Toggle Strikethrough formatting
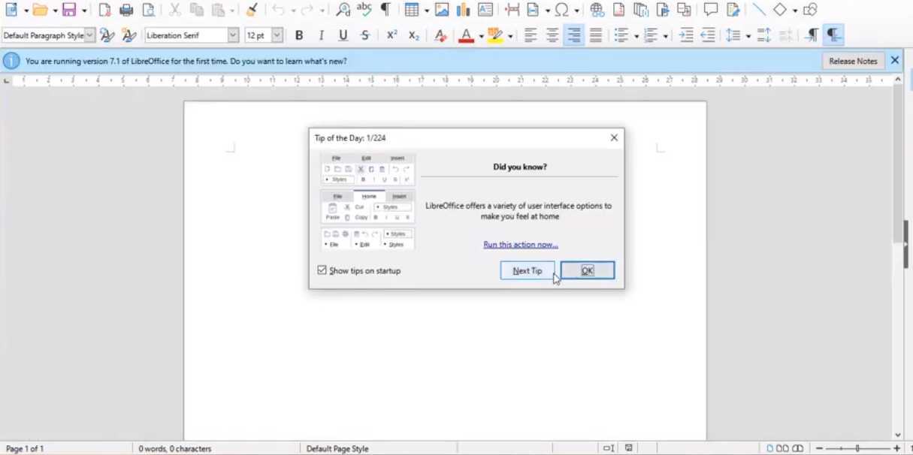Viewport: 913px width, 455px height. tap(364, 35)
